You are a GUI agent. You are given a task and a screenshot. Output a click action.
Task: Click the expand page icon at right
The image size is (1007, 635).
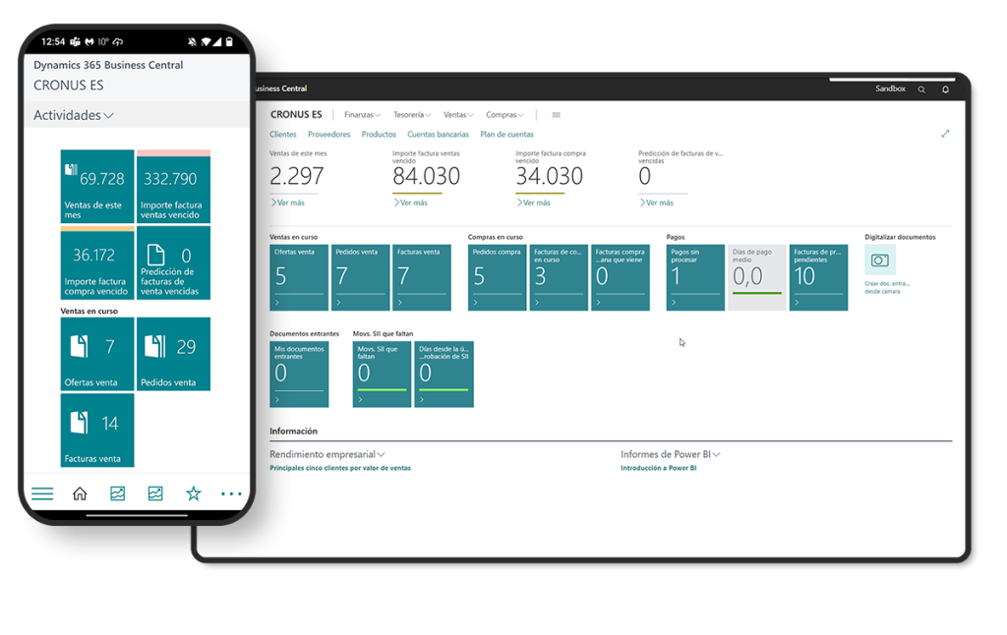tap(945, 134)
